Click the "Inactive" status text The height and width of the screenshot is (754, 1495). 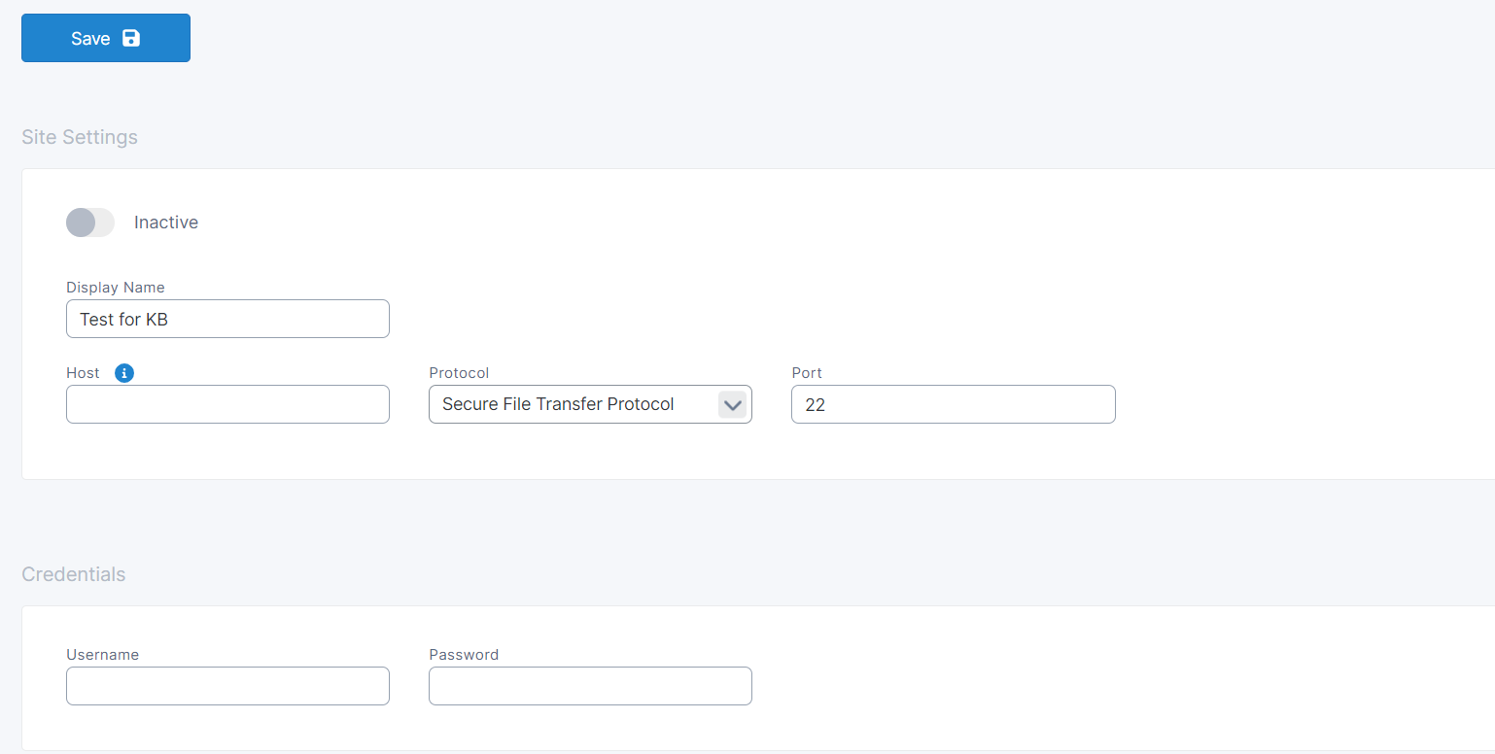(x=166, y=223)
